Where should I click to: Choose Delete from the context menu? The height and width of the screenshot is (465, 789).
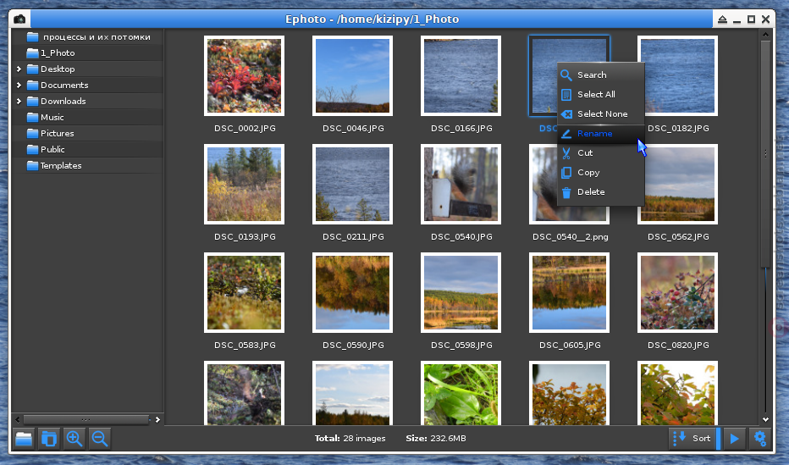[601, 192]
